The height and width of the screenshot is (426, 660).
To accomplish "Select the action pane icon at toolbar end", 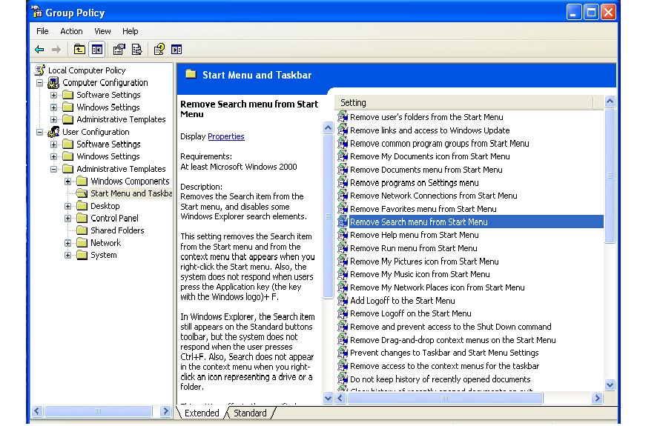I will click(176, 50).
